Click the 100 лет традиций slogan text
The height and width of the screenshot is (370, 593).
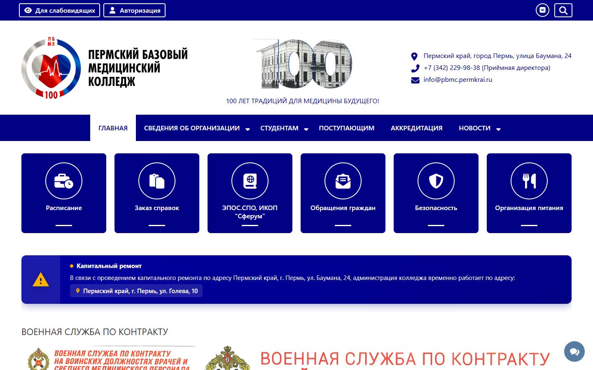click(x=303, y=101)
